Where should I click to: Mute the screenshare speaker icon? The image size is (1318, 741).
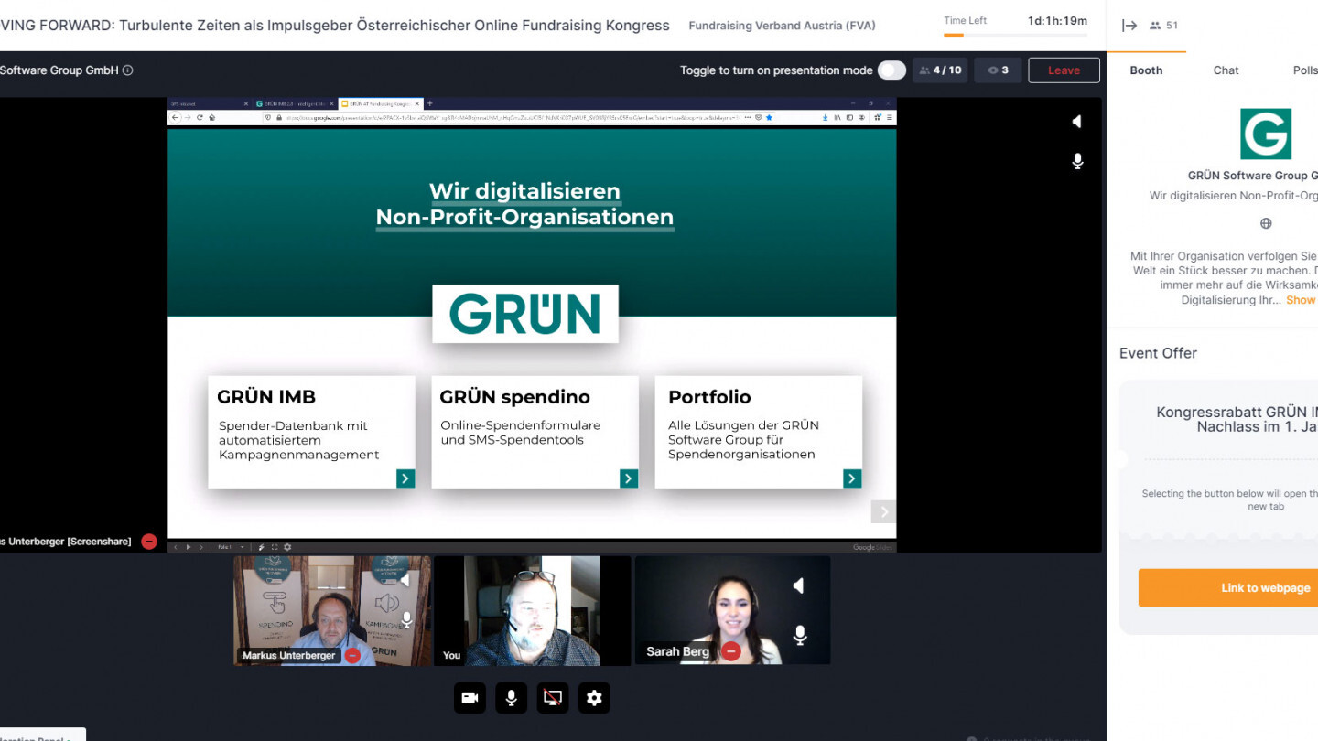pos(1077,122)
